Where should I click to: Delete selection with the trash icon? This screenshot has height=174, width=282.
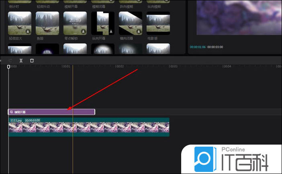point(32,60)
